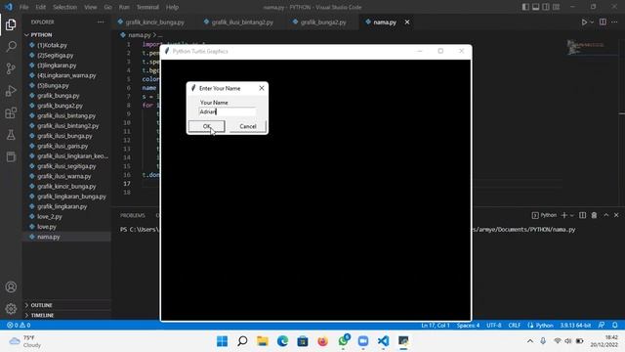This screenshot has width=625, height=352.
Task: Open the Explorer view in activity bar
Action: (11, 24)
